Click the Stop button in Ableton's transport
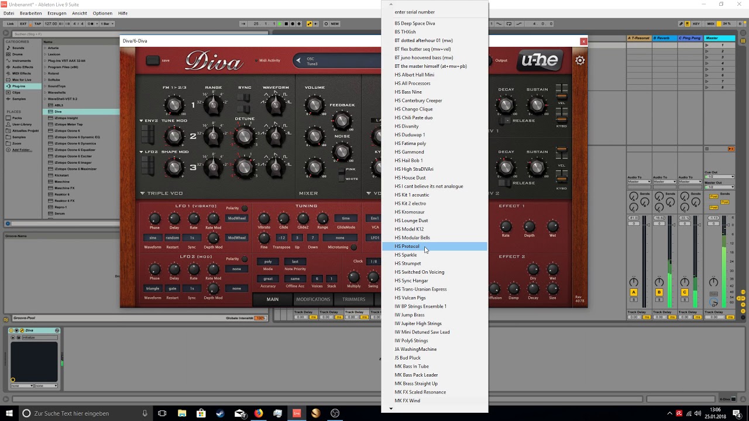 coord(286,23)
